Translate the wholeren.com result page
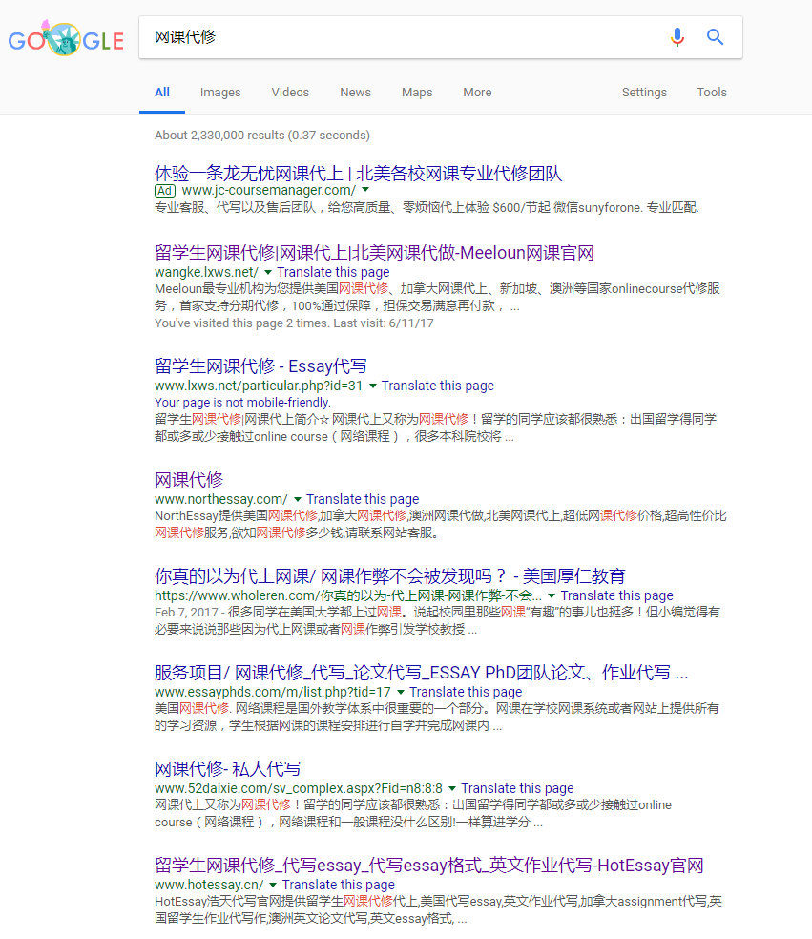Image resolution: width=812 pixels, height=939 pixels. pyautogui.click(x=616, y=595)
